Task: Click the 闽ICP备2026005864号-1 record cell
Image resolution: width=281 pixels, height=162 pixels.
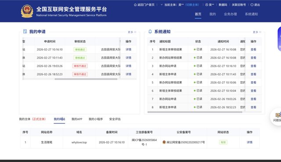Action: 144,142
